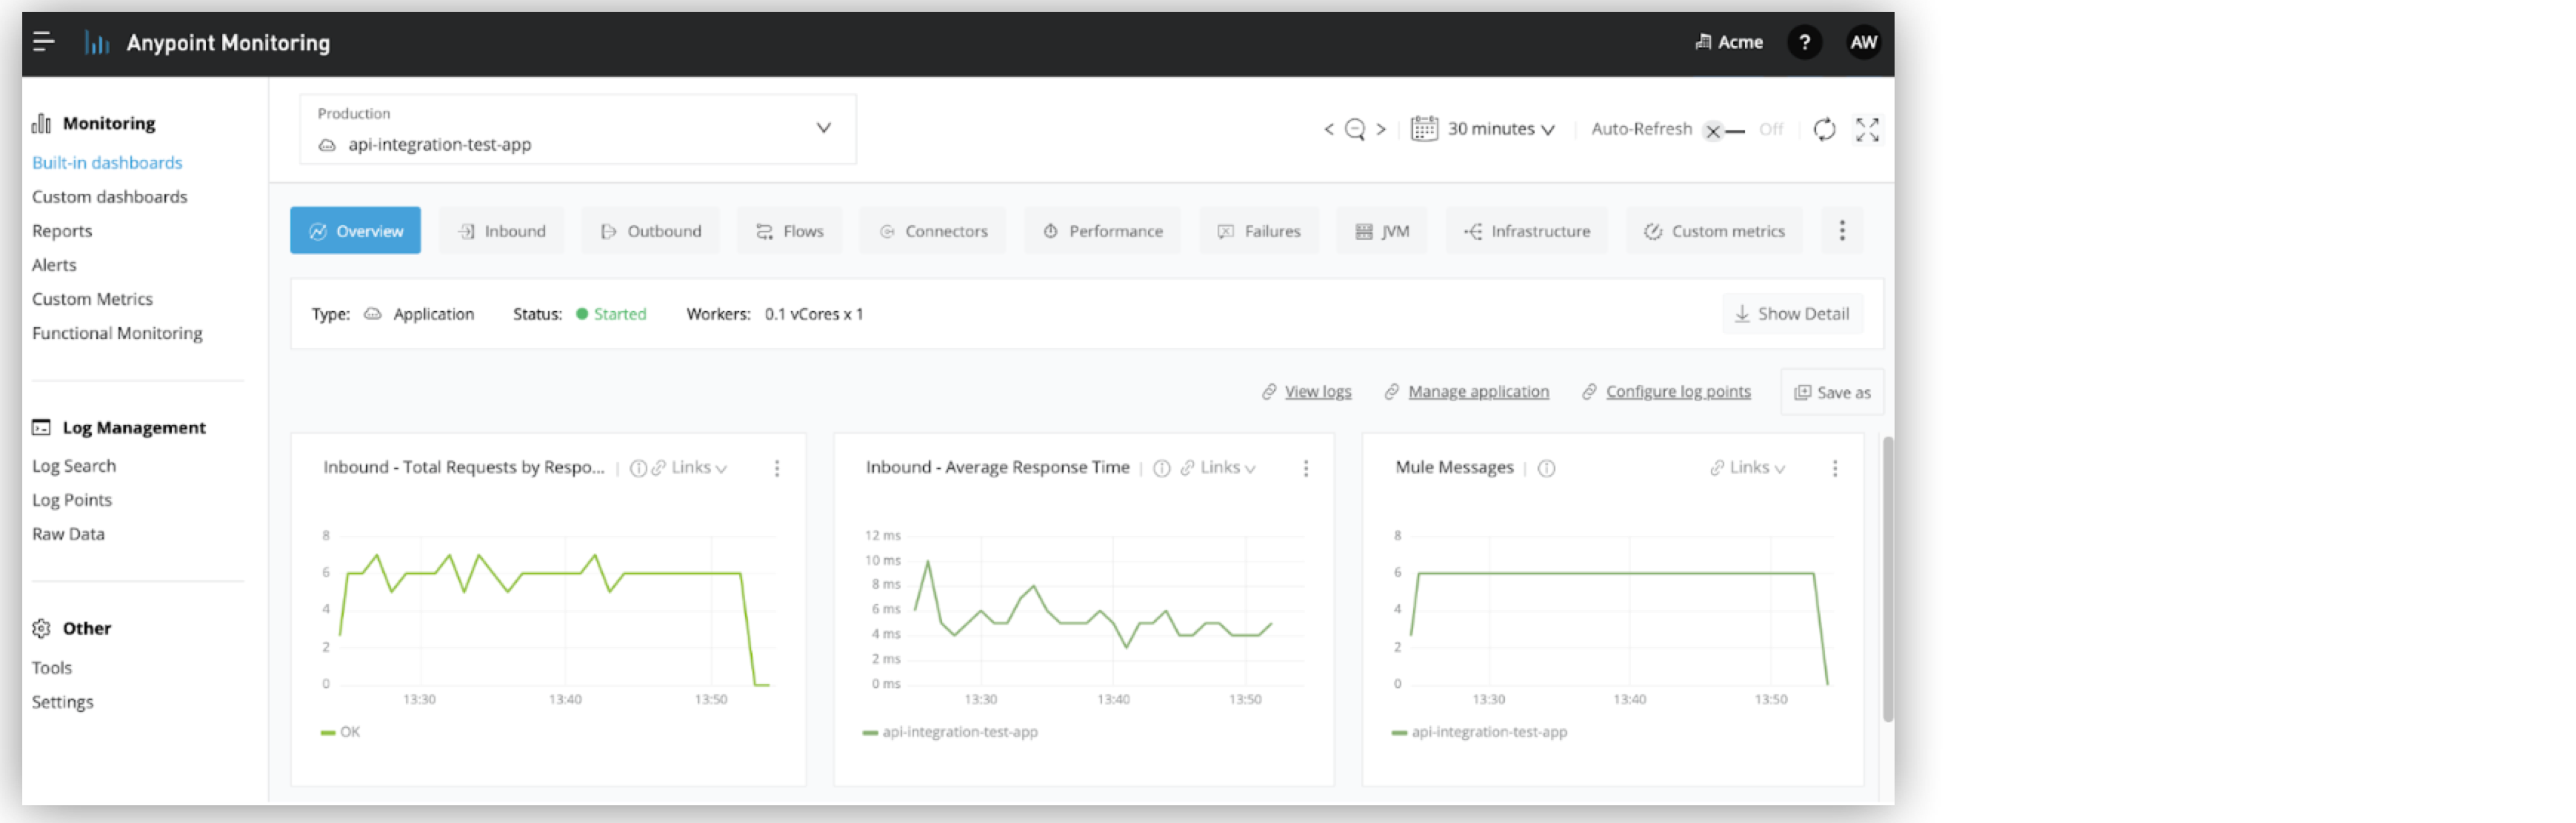This screenshot has height=823, width=2576.
Task: Click the Overview monitoring tab icon
Action: point(316,230)
